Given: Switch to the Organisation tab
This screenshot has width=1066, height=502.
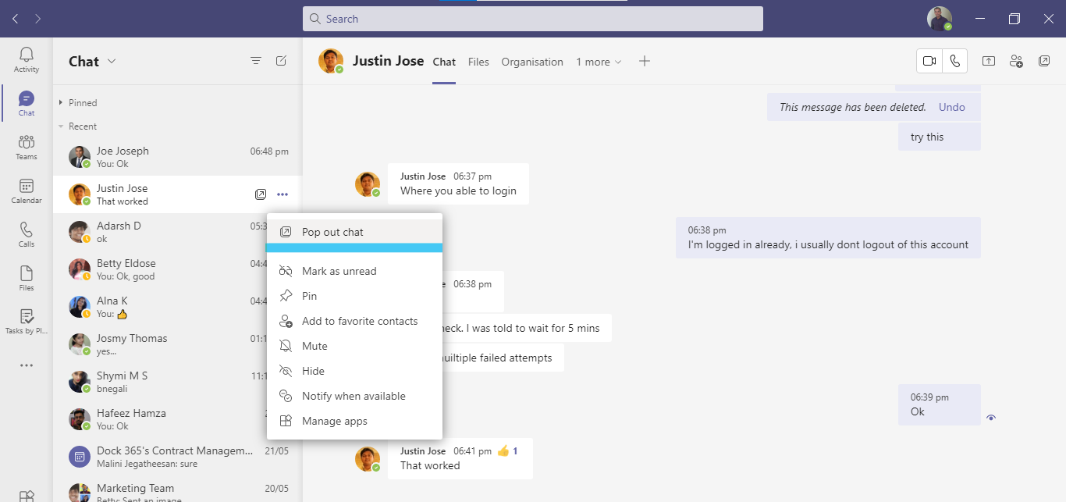Looking at the screenshot, I should click(x=532, y=61).
